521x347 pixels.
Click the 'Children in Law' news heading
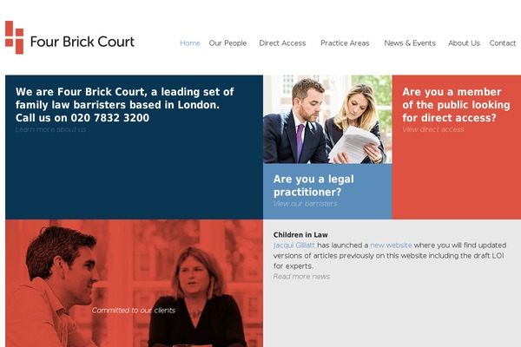(x=300, y=235)
